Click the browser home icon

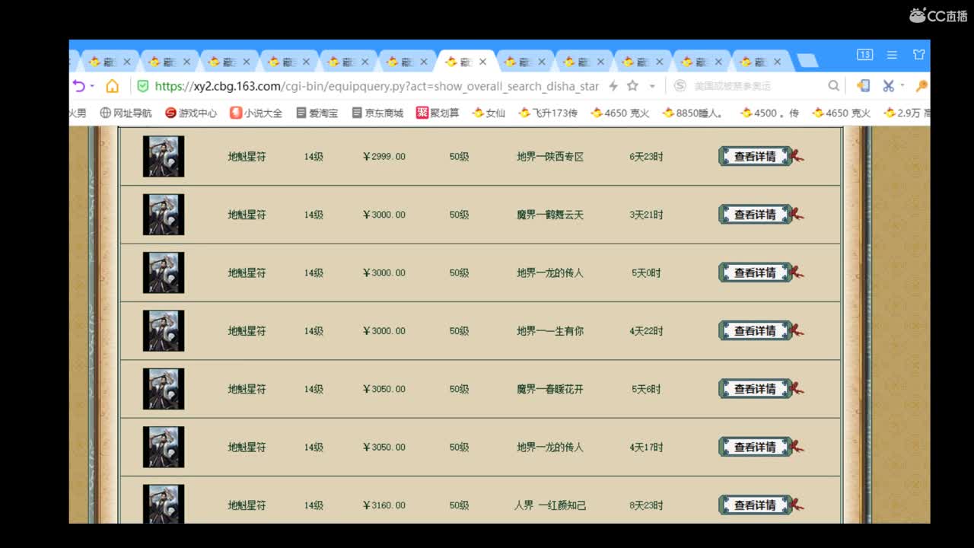tap(112, 86)
